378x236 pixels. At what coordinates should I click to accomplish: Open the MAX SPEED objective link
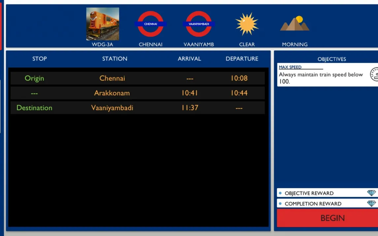pyautogui.click(x=290, y=67)
